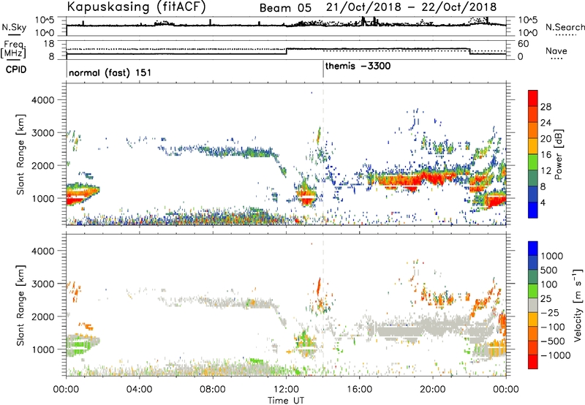The height and width of the screenshot is (405, 585).
Task: Pick the yellow 16-20 dB Power colorbar segment
Action: [x=533, y=145]
